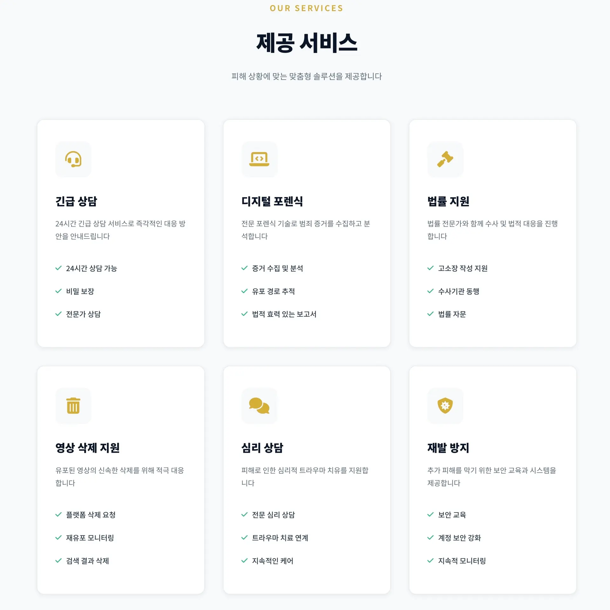Viewport: 610px width, 610px height.
Task: Click the headset icon for 긴급 상담
Action: (73, 159)
